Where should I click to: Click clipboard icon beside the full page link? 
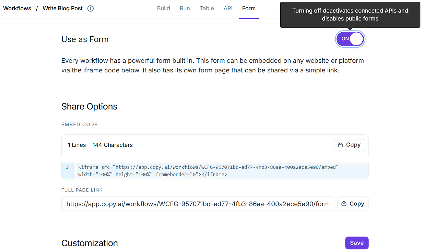(x=344, y=204)
